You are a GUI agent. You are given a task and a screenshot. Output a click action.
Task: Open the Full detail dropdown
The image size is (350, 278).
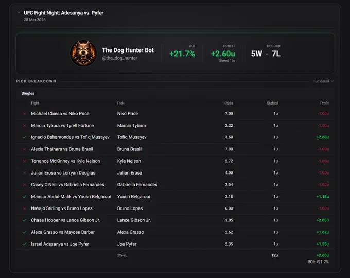click(x=323, y=81)
